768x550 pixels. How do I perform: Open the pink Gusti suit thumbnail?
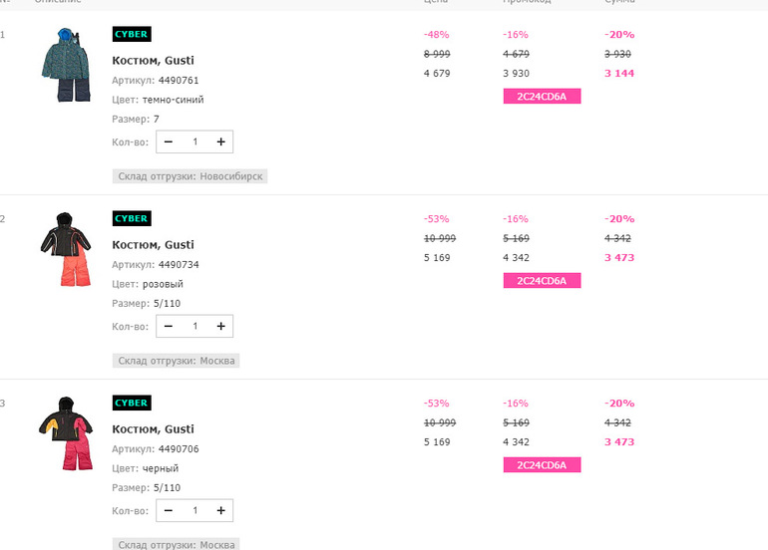(67, 249)
